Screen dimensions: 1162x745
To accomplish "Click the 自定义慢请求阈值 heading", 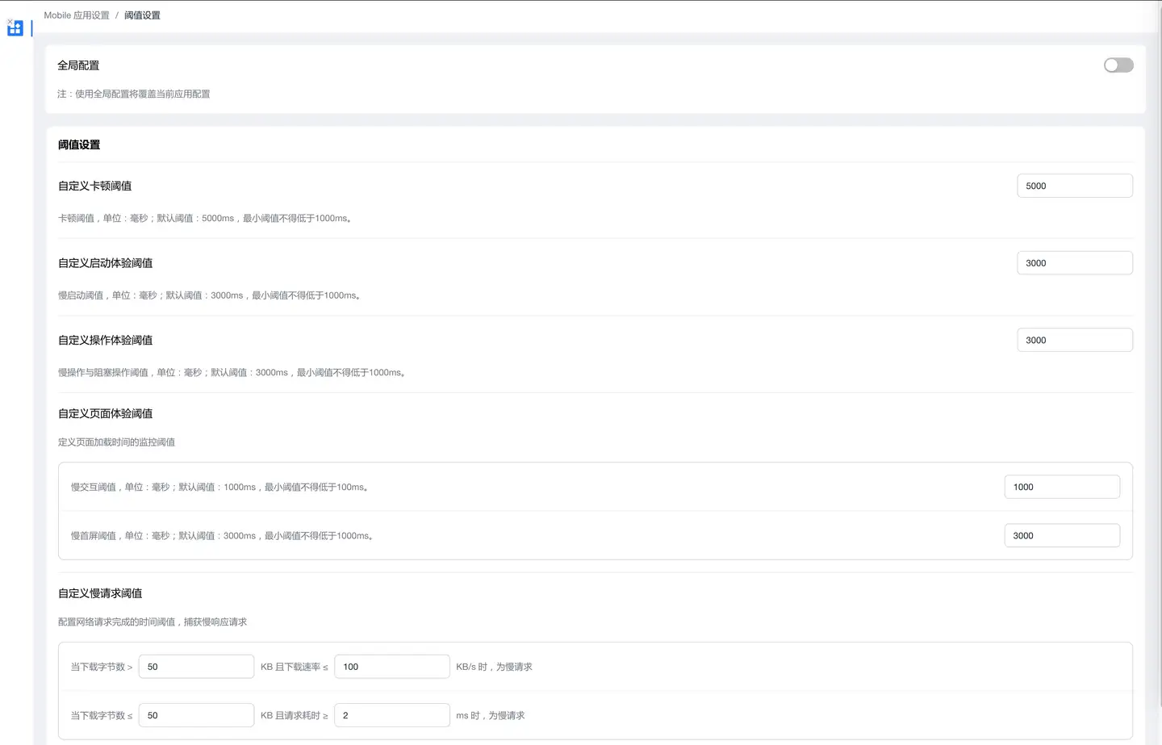I will (100, 593).
